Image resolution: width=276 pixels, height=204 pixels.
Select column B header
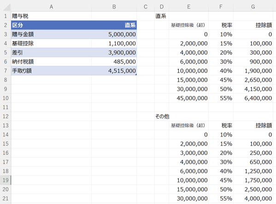[114, 7]
